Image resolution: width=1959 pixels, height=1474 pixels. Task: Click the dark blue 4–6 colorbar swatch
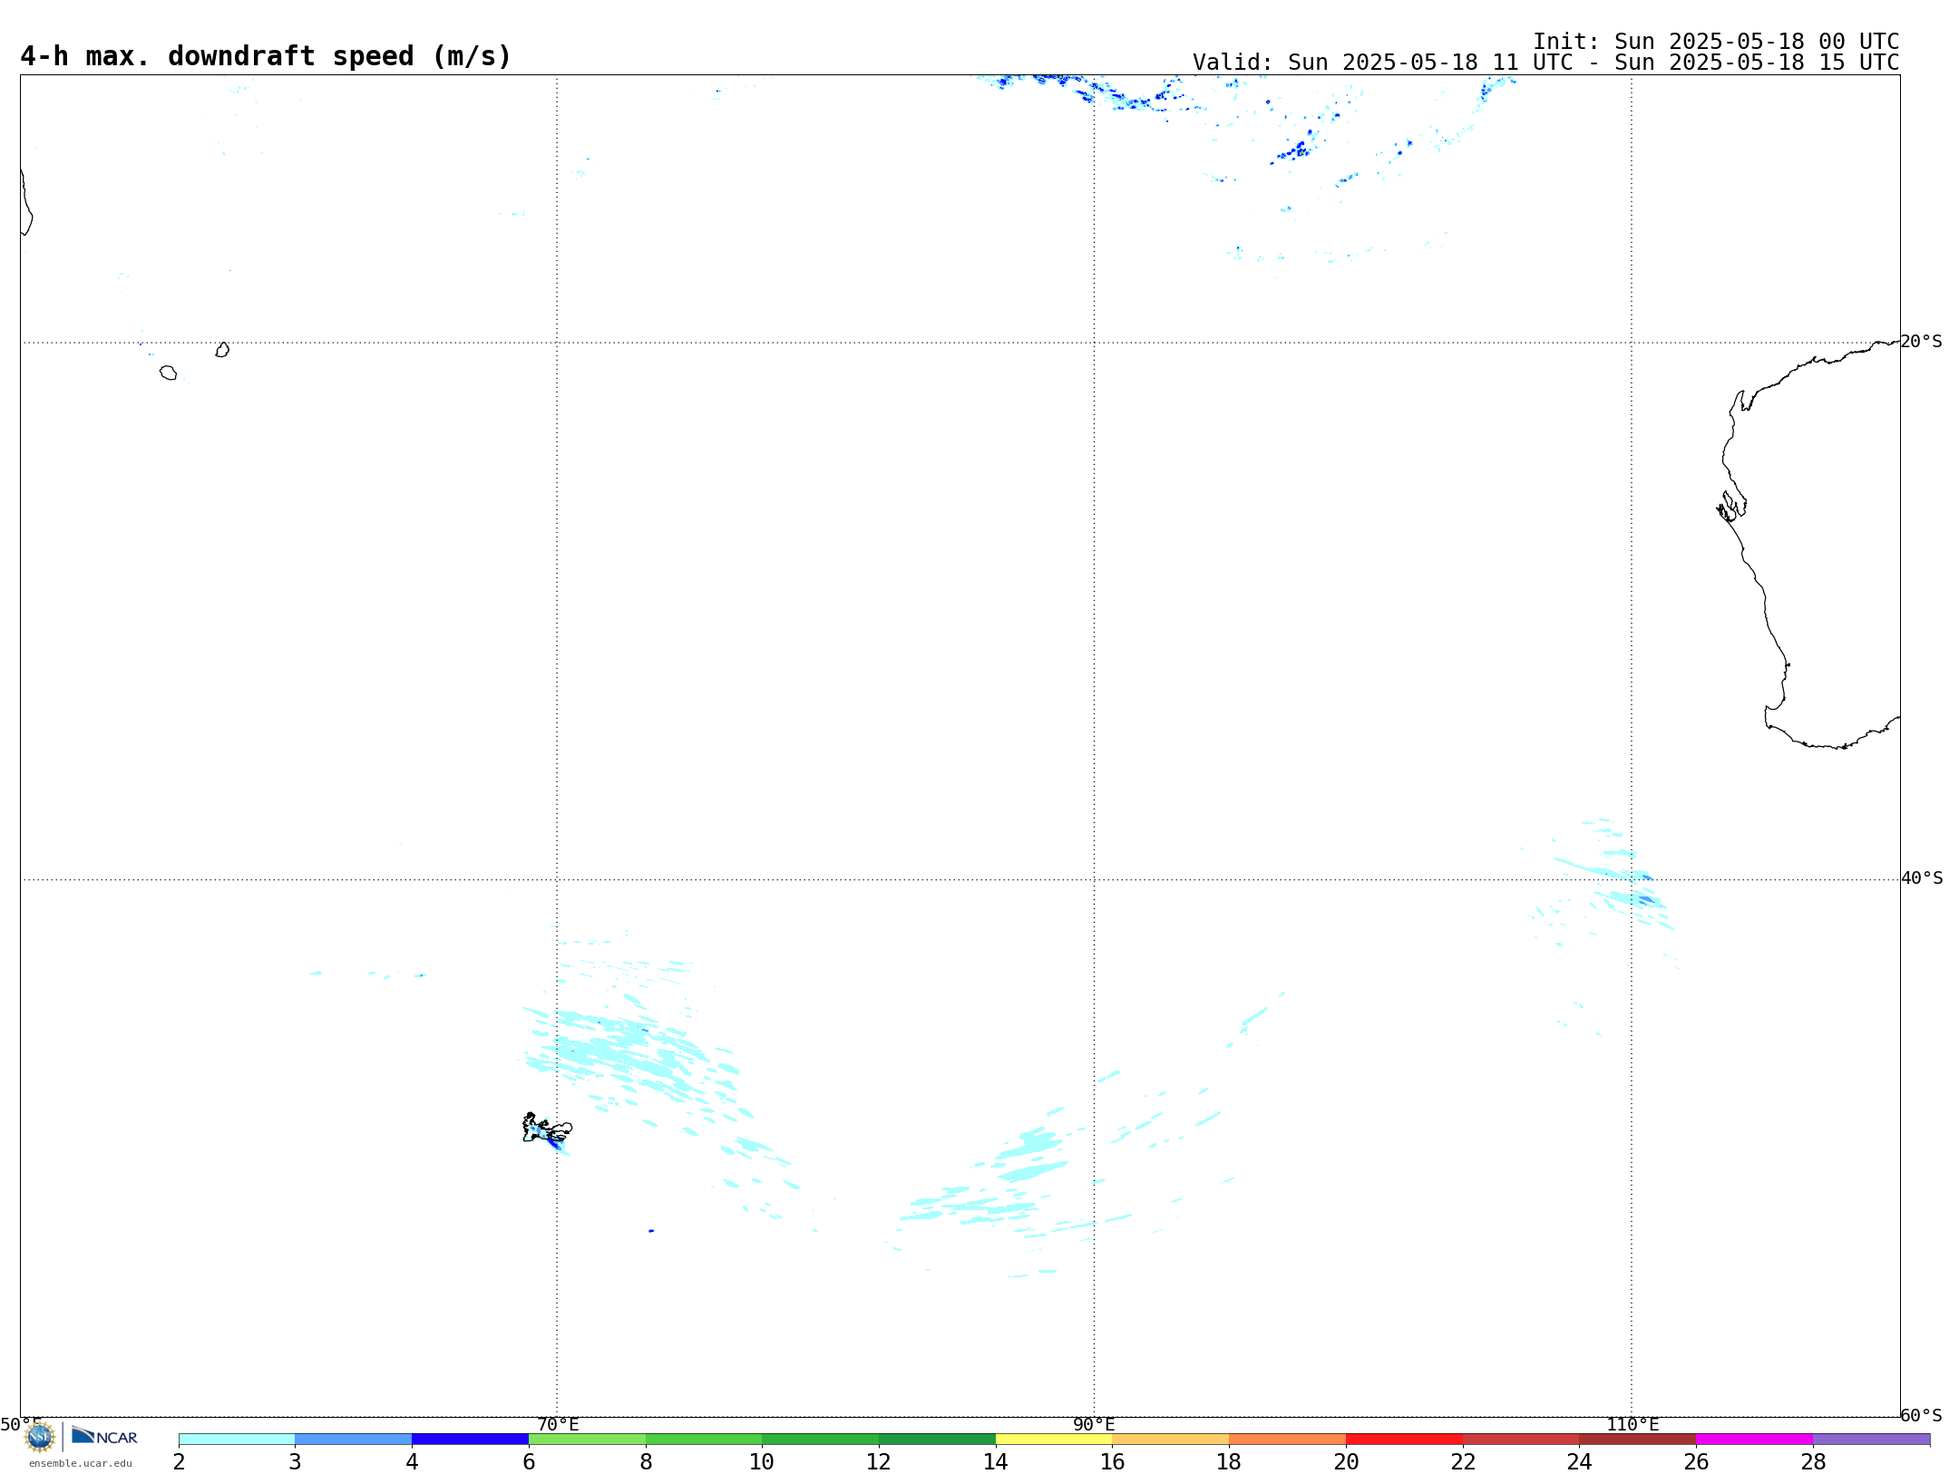click(470, 1440)
